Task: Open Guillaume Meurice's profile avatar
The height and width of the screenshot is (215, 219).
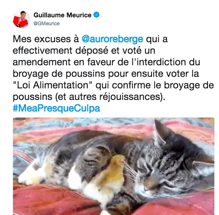Action: (21, 19)
